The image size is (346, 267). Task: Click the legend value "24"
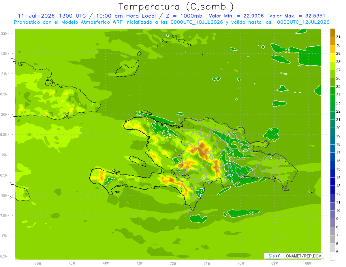(x=338, y=95)
